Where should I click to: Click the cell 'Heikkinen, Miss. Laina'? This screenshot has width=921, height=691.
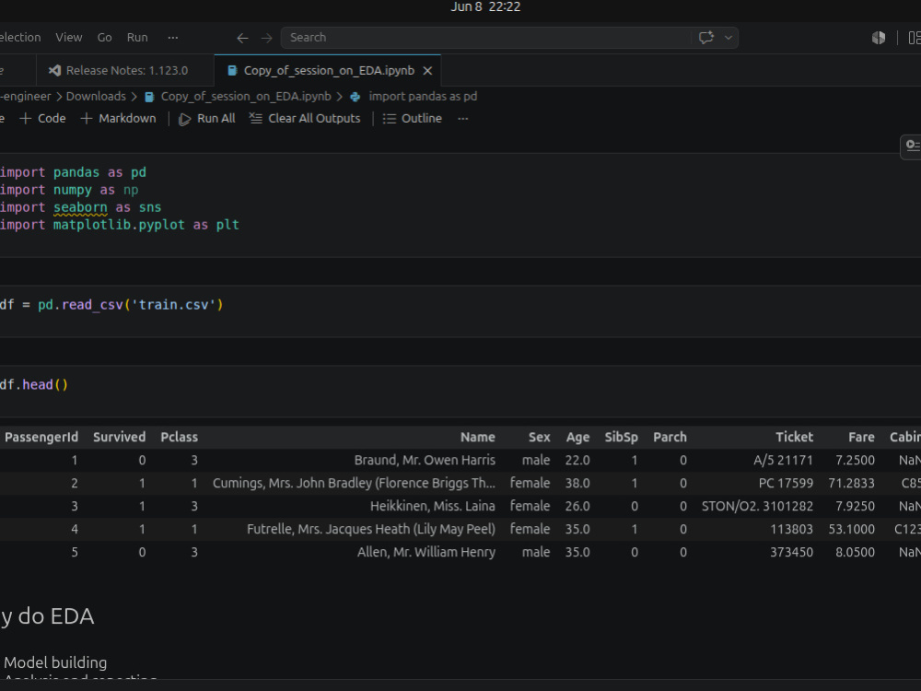point(432,506)
